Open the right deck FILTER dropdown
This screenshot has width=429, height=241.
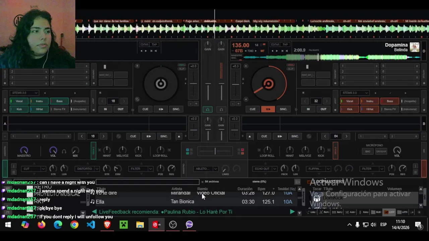pyautogui.click(x=372, y=169)
